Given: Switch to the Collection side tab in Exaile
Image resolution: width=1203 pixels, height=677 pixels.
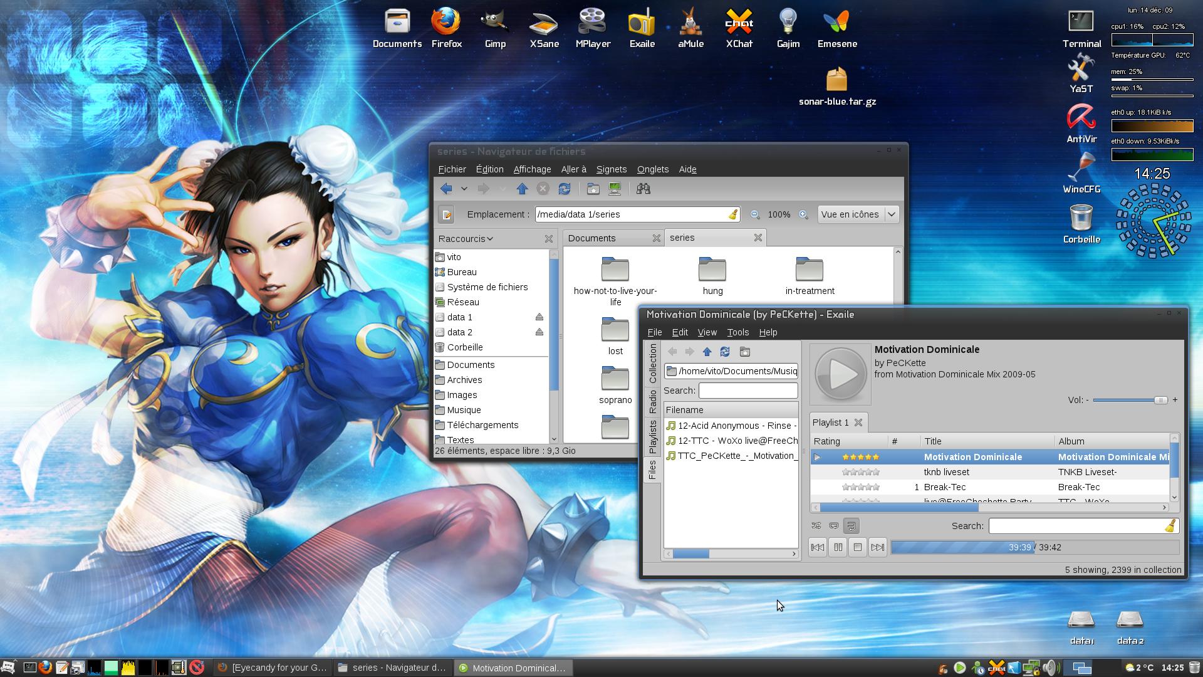Looking at the screenshot, I should click(x=652, y=364).
